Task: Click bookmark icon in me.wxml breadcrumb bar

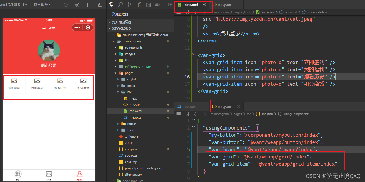Action: click(187, 12)
